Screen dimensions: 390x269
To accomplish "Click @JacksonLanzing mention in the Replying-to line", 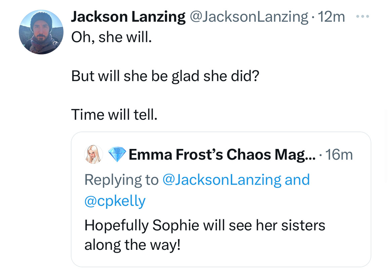I will click(x=222, y=180).
